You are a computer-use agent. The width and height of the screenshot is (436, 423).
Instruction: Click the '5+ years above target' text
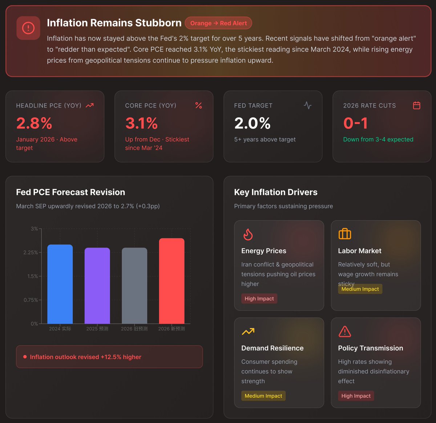(x=265, y=139)
